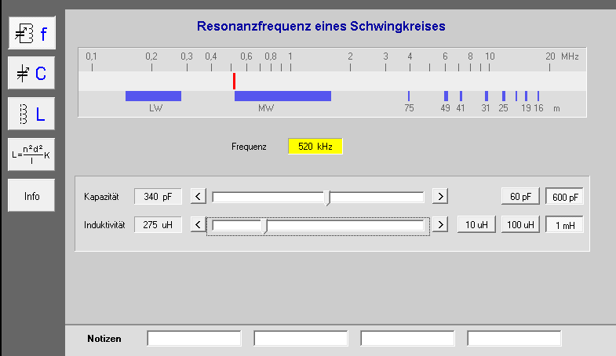Viewport: 616px width, 356px height.
Task: Decrease capacitance with left arrow
Action: click(x=199, y=196)
